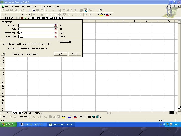Viewport: 181px width, 136px height.
Task: Open the Insert menu
Action: click(x=23, y=6)
